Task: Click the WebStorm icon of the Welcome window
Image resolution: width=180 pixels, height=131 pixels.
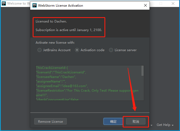Action: tap(4, 3)
